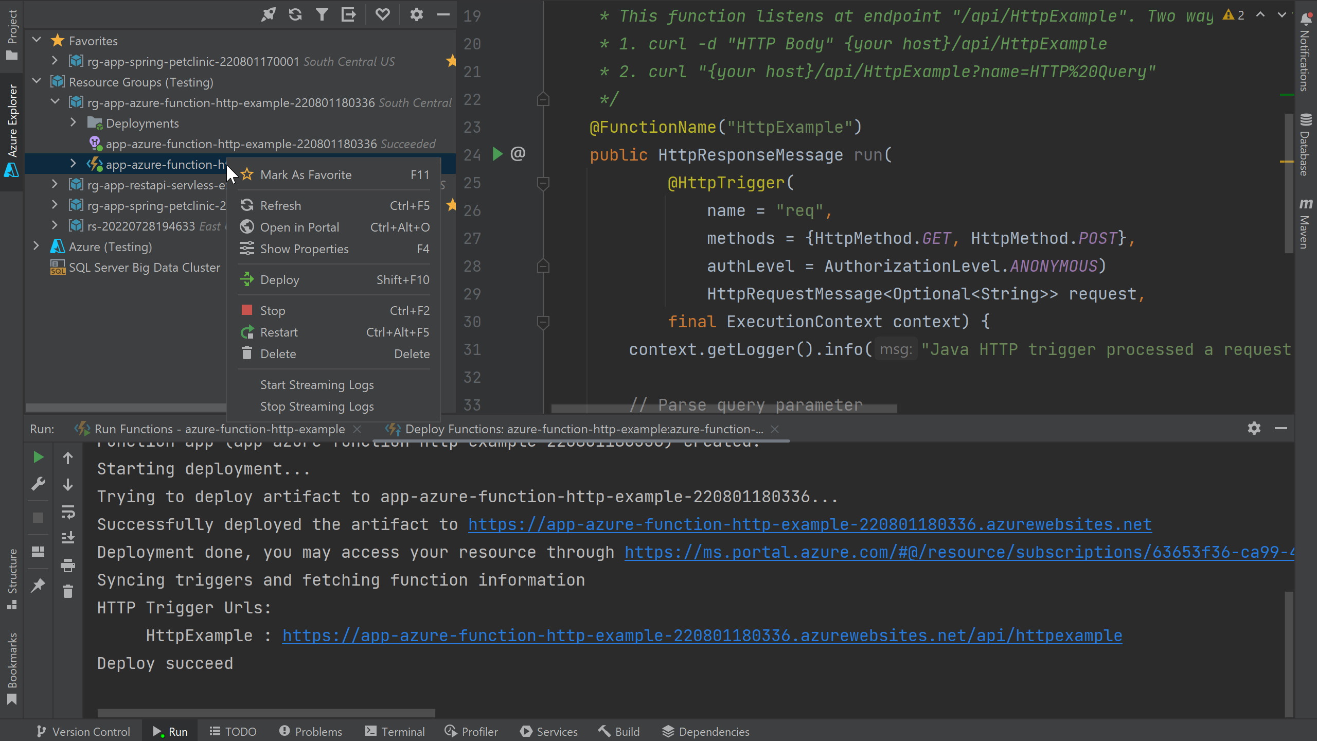Click the trash clear-all icon in Run panel
The image size is (1317, 741).
(x=68, y=592)
